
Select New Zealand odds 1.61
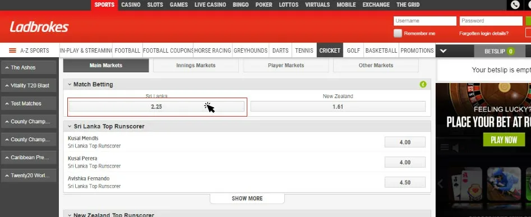point(338,107)
